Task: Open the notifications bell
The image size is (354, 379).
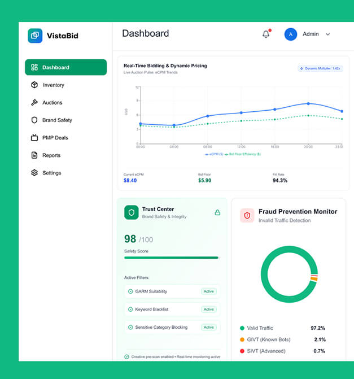Action: 266,34
